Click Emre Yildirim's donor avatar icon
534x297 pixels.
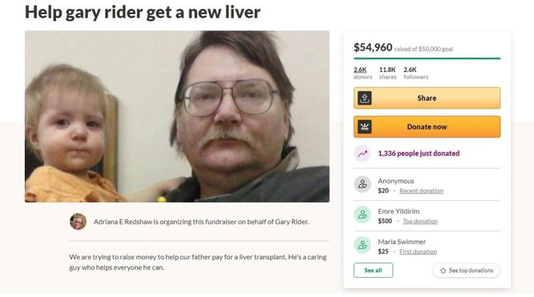tap(362, 215)
